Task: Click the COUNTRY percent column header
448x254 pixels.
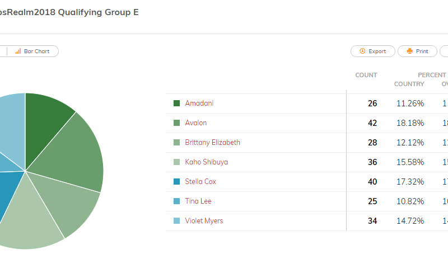Action: click(409, 84)
